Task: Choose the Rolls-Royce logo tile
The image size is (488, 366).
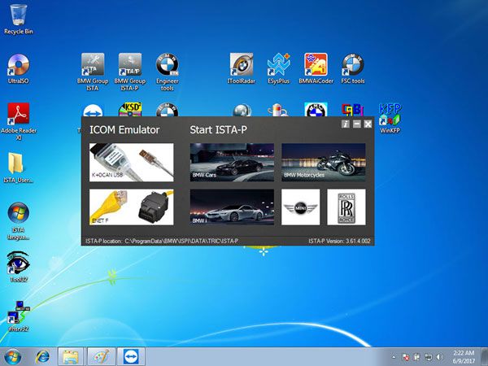Action: click(346, 207)
